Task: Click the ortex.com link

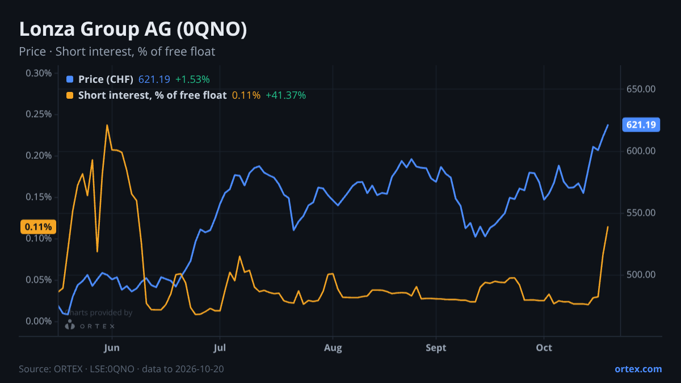Action: 638,369
